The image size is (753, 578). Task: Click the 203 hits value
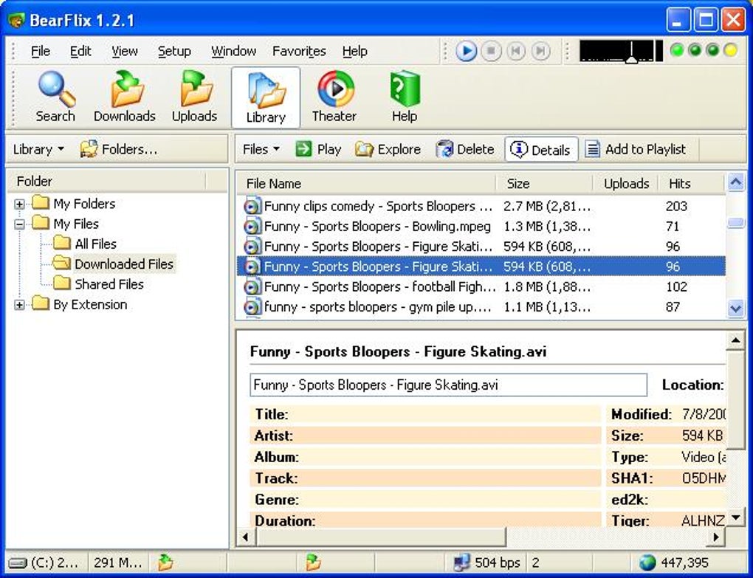(x=676, y=207)
